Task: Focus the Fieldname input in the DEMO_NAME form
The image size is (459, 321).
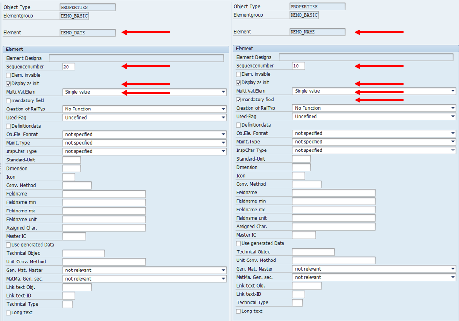Action: (334, 193)
